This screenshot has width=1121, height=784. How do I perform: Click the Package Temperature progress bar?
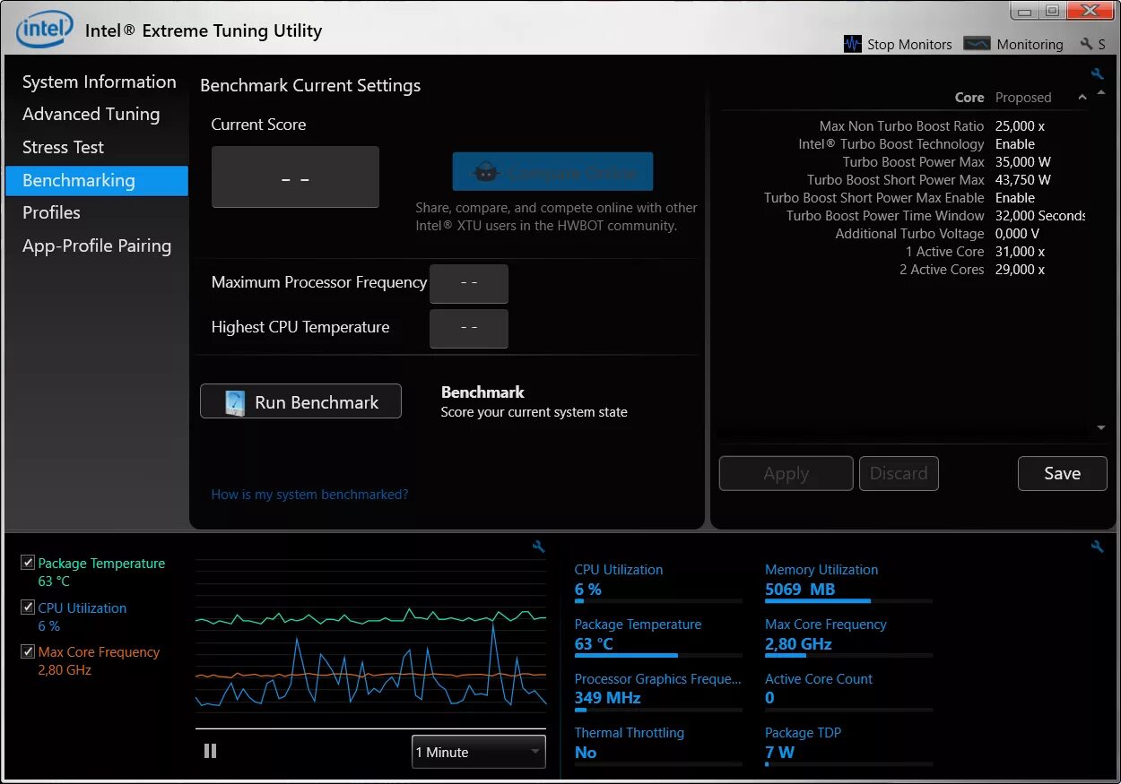click(658, 656)
